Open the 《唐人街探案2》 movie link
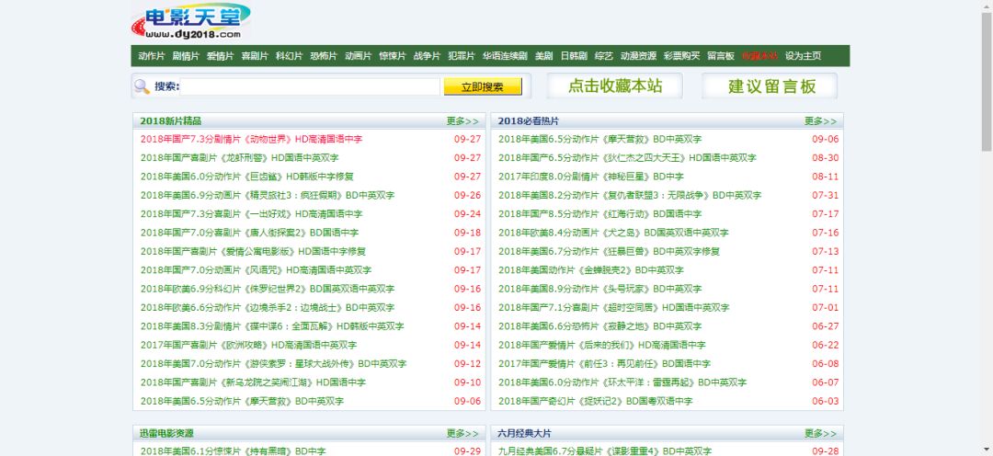The image size is (993, 456). point(249,234)
